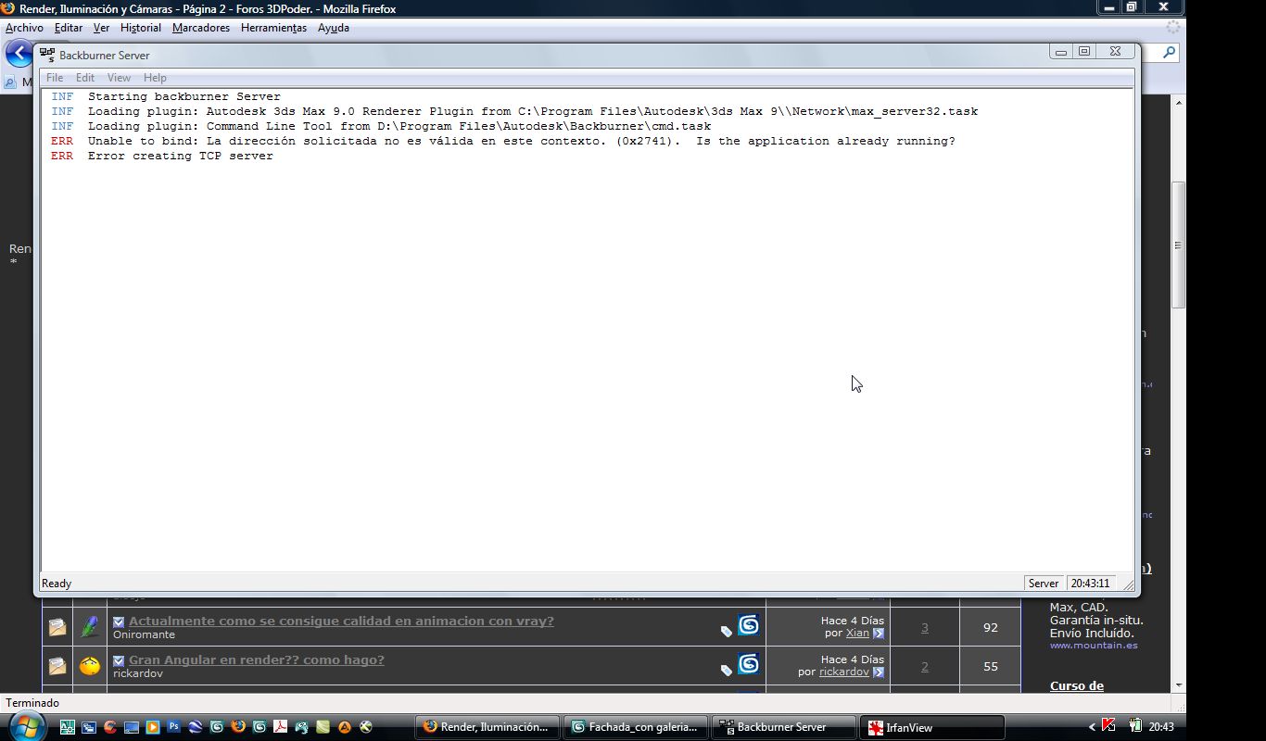Open replies count 2 link

pos(924,666)
